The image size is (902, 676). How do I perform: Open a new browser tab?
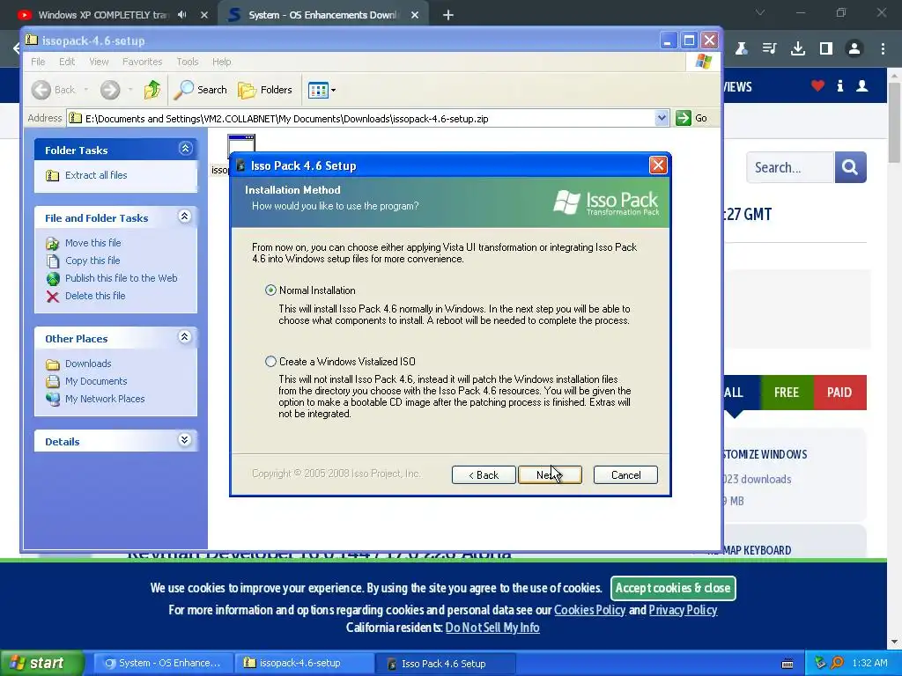click(448, 15)
